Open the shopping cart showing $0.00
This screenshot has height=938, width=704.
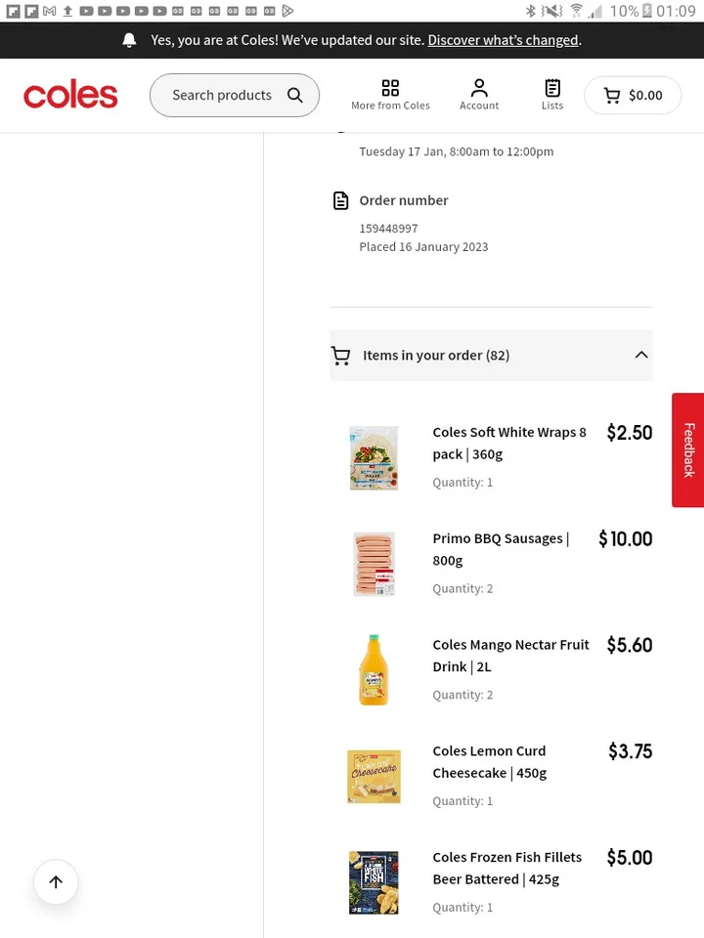[x=632, y=95]
